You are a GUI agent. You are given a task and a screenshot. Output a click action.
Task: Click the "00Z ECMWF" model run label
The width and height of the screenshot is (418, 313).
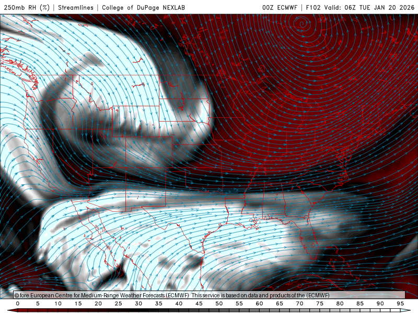point(280,7)
